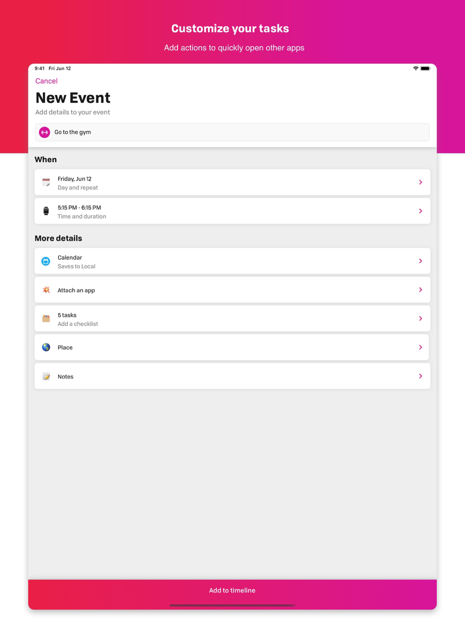Edit the Go to the gym title field
Viewport: 465px width, 621px height.
tap(232, 132)
